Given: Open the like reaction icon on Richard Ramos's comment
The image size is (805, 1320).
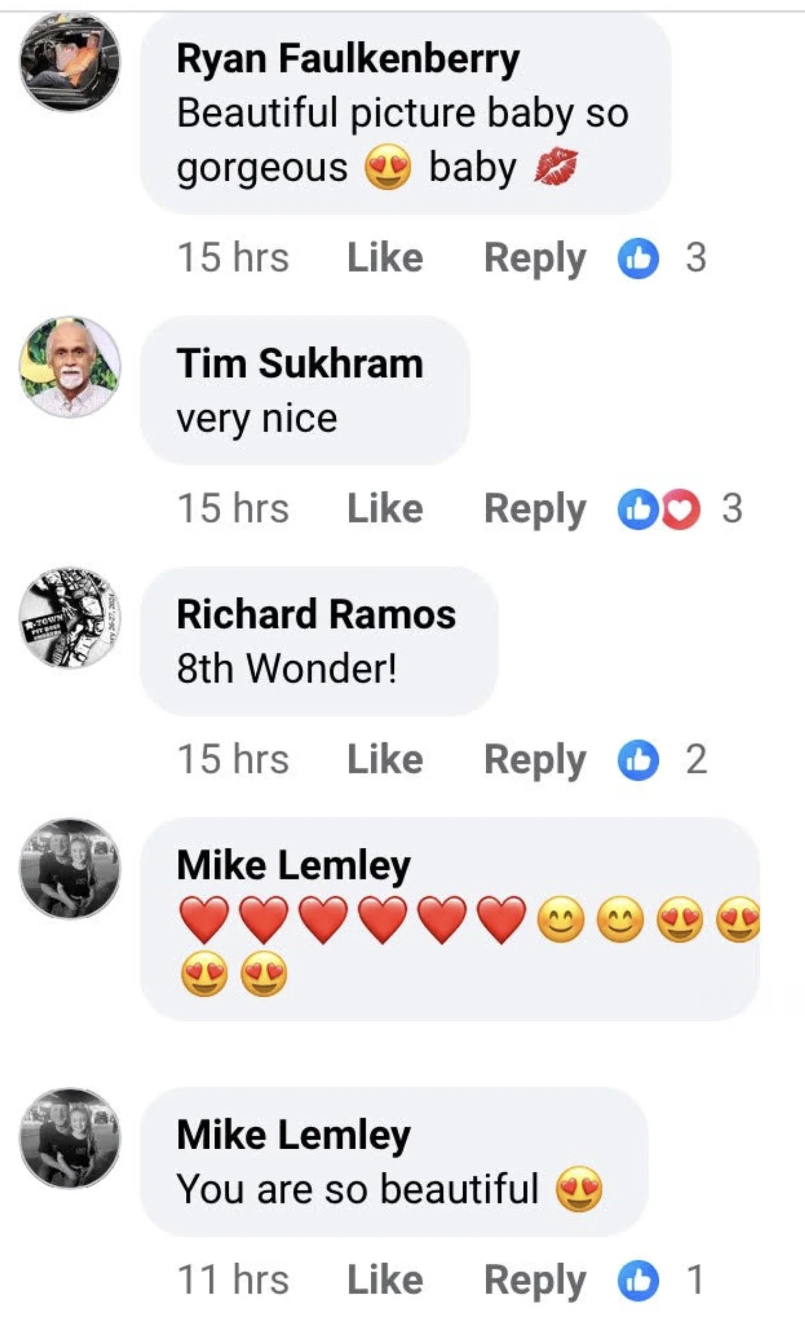Looking at the screenshot, I should pyautogui.click(x=638, y=760).
